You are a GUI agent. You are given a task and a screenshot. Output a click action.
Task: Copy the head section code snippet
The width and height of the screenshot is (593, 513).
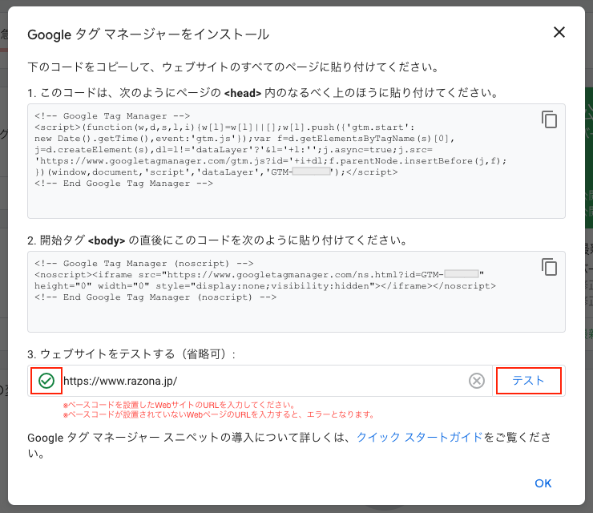(549, 119)
